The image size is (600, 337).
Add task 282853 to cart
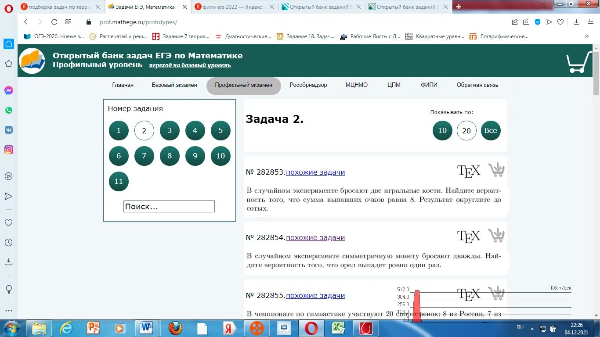pos(496,170)
